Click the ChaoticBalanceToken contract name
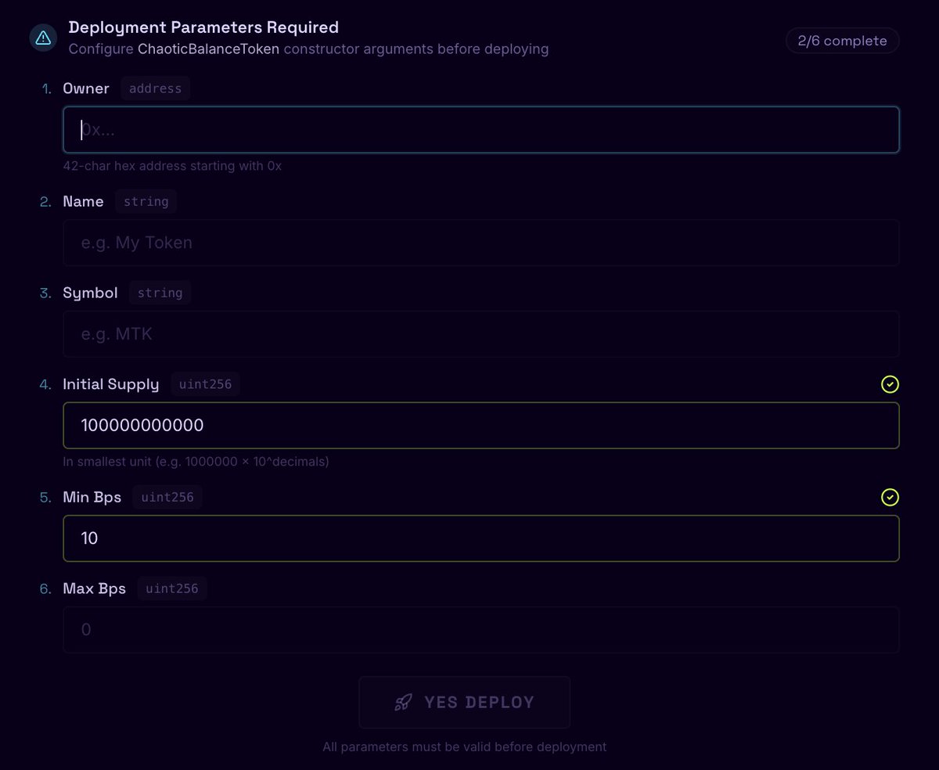The height and width of the screenshot is (770, 939). coord(208,49)
